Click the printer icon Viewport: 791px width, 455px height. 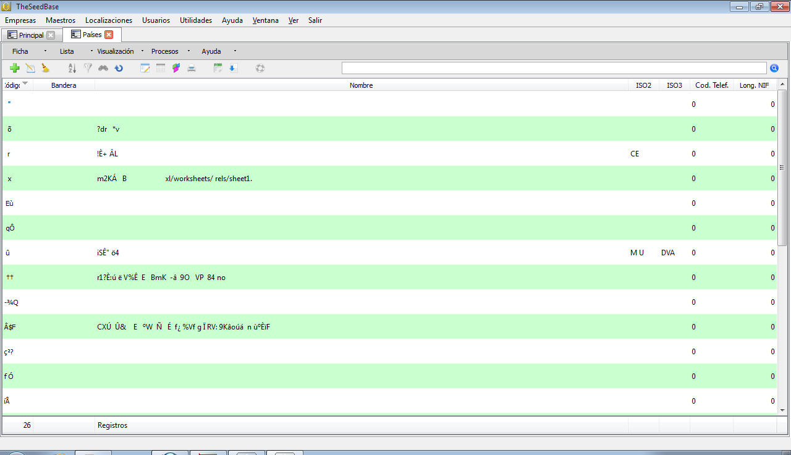[192, 68]
